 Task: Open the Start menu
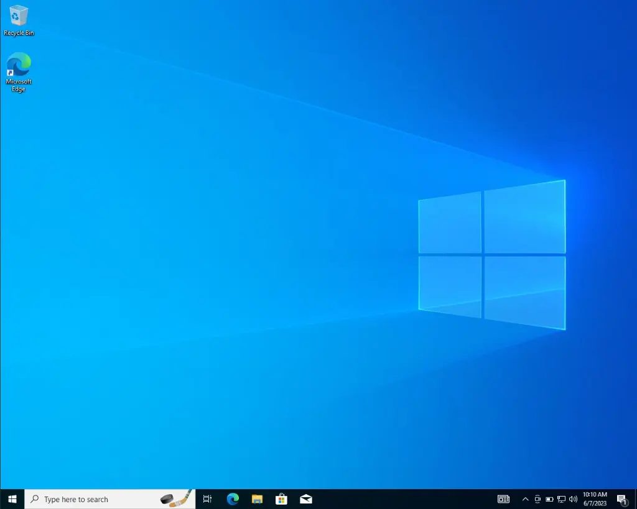pos(12,498)
